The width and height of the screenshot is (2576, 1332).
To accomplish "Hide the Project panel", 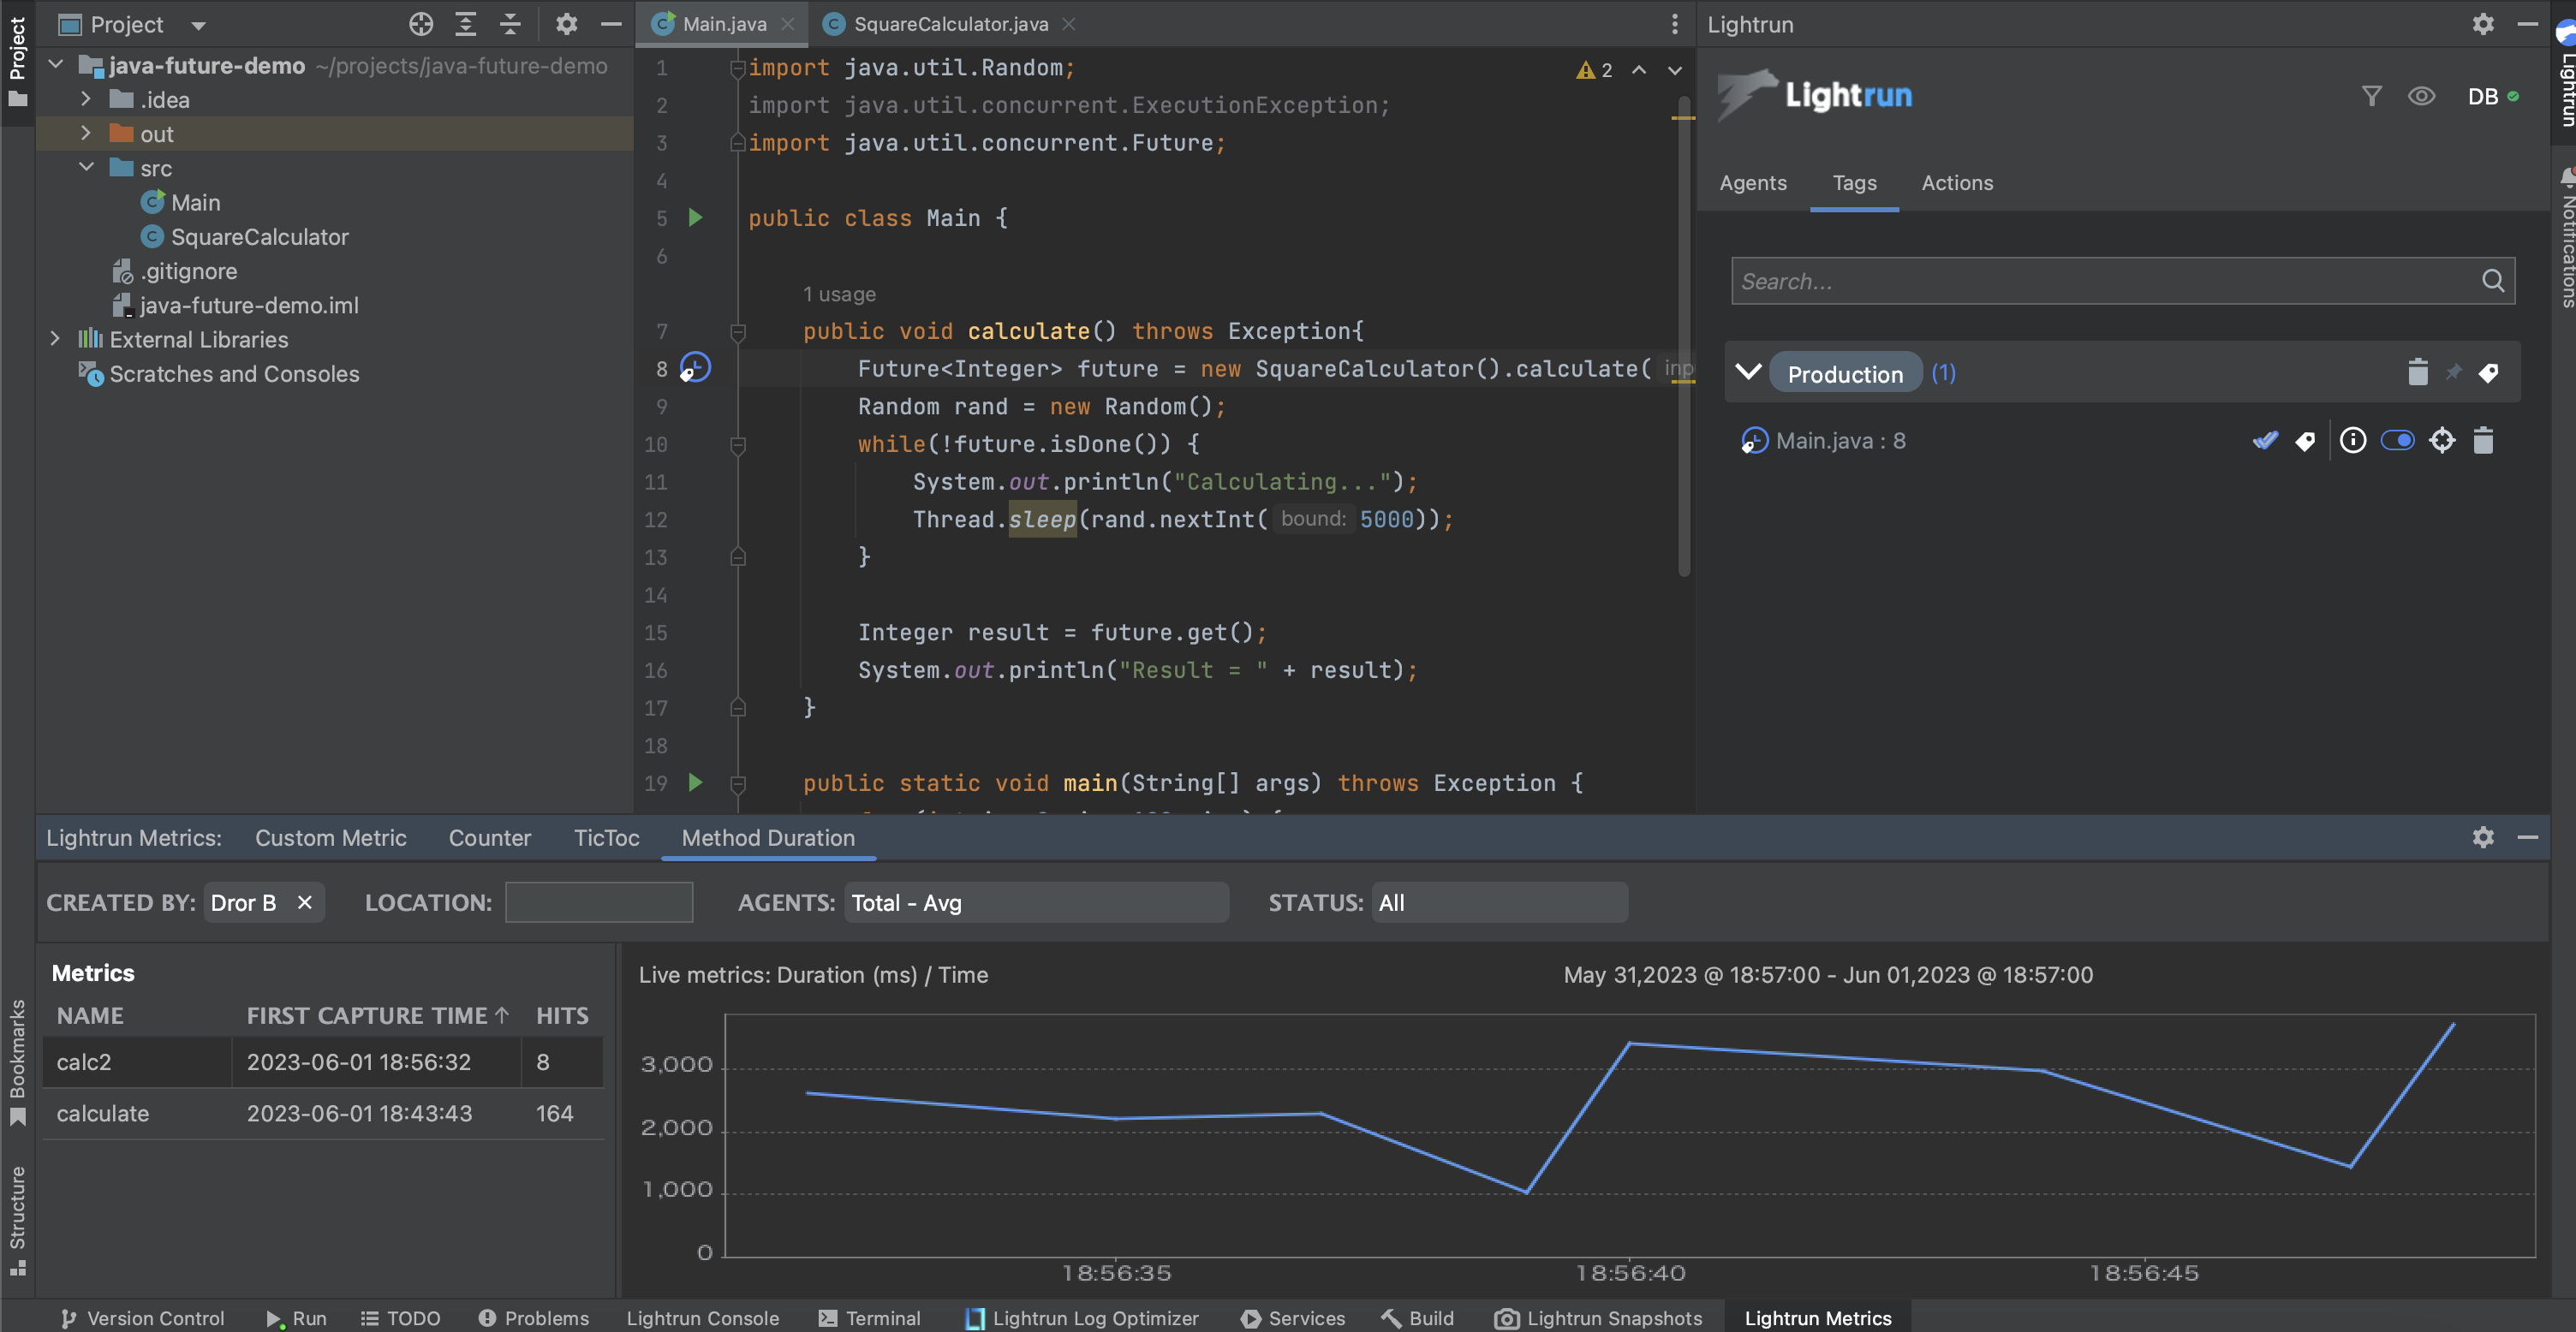I will point(611,24).
